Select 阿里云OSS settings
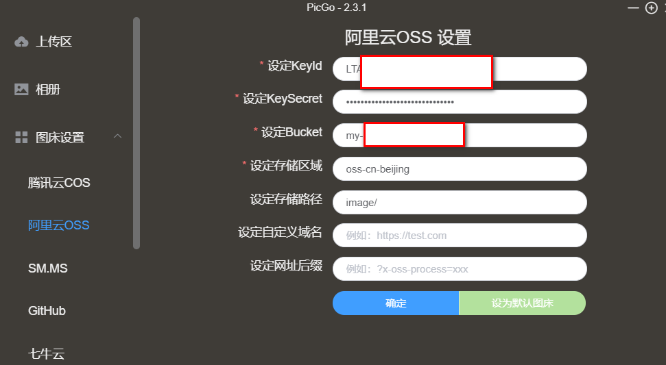 click(58, 225)
